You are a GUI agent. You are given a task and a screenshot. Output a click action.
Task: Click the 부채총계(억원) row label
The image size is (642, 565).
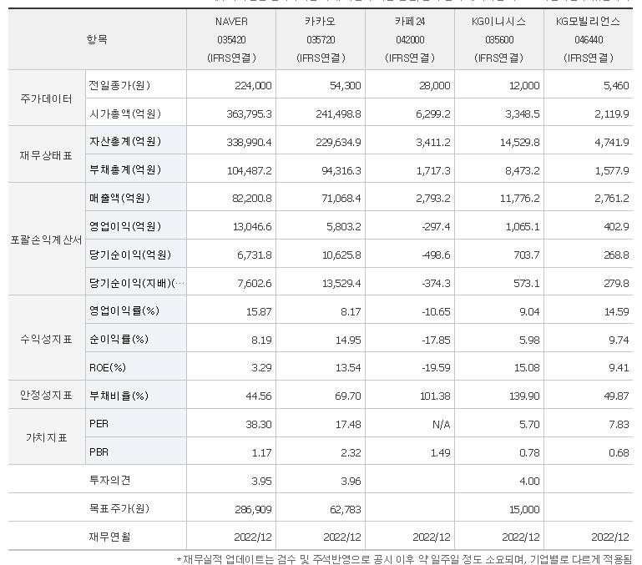pos(125,169)
